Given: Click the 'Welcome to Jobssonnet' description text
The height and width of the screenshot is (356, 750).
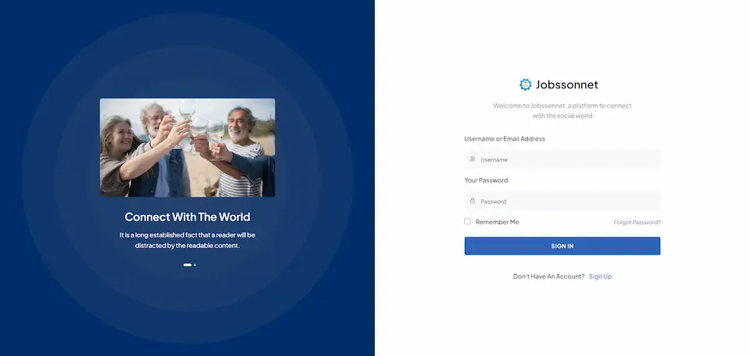Looking at the screenshot, I should pyautogui.click(x=562, y=110).
